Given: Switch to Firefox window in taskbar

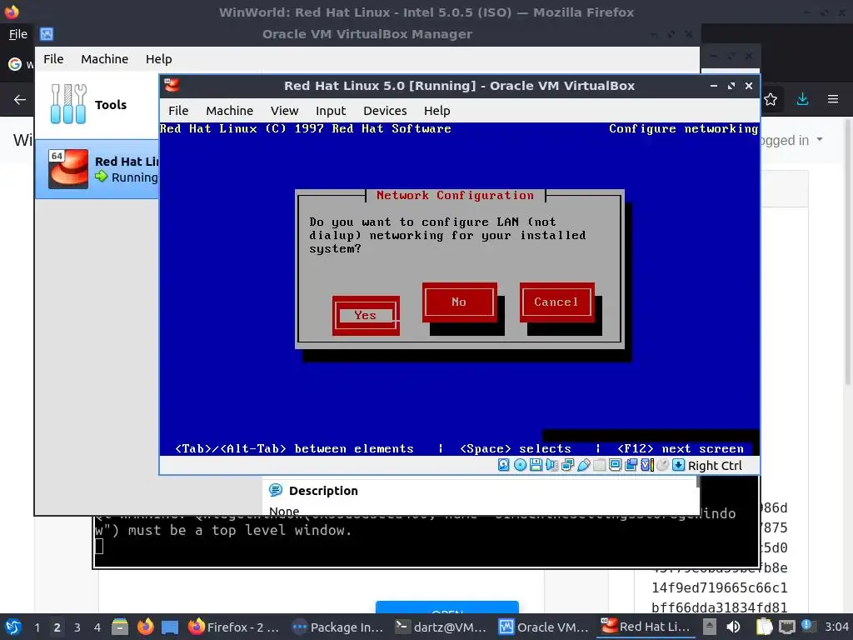Looking at the screenshot, I should pyautogui.click(x=234, y=627).
